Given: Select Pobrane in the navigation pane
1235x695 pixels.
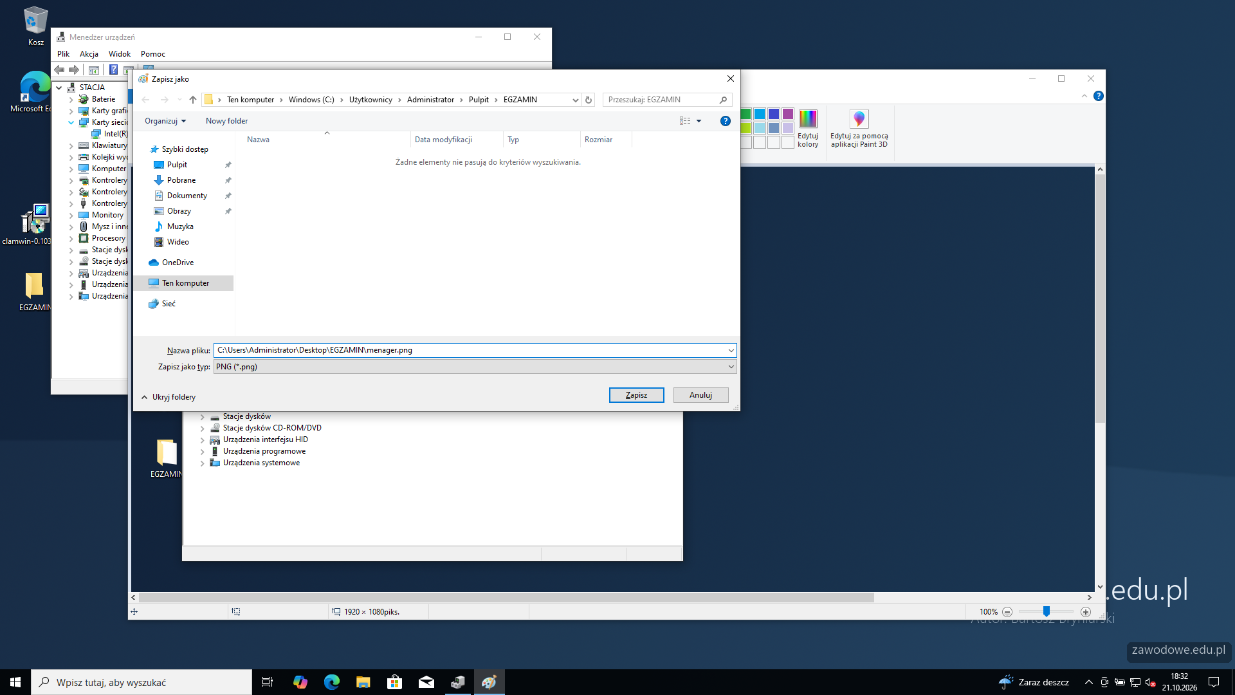Looking at the screenshot, I should [x=181, y=180].
